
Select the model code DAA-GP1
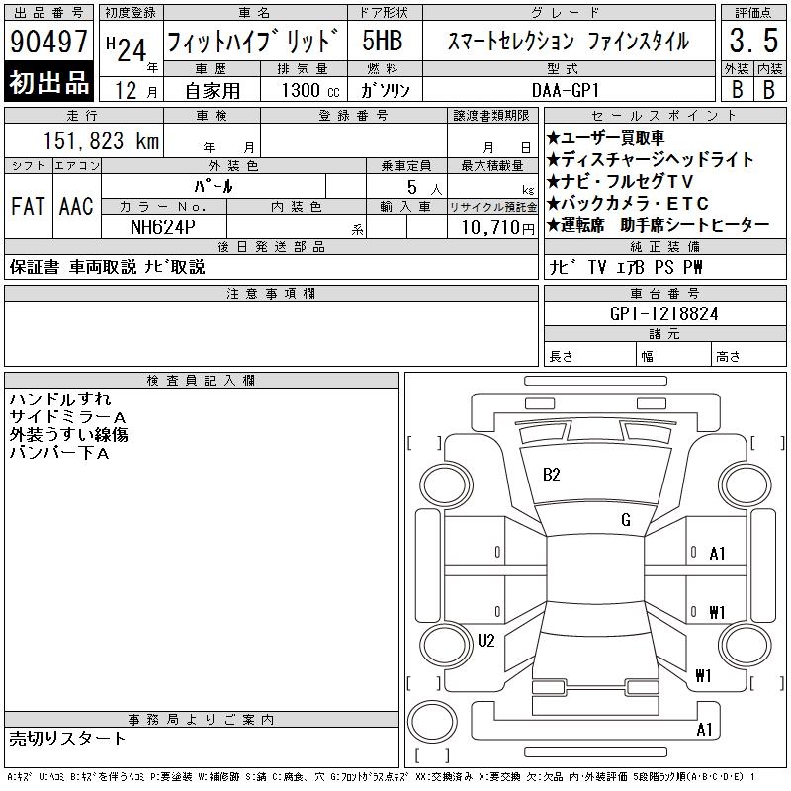(x=566, y=90)
